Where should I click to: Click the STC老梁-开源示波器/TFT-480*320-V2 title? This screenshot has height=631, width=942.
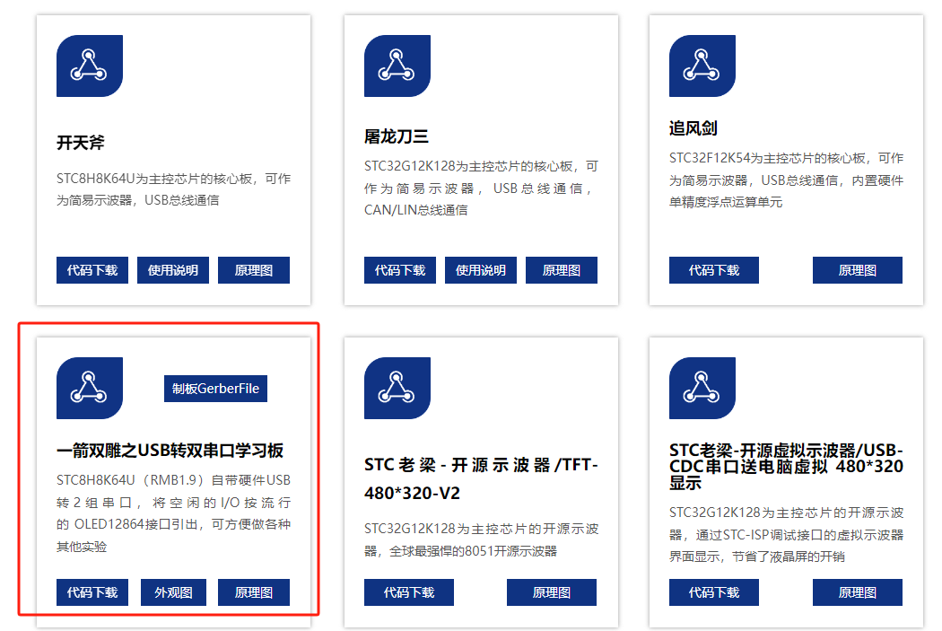pos(481,479)
